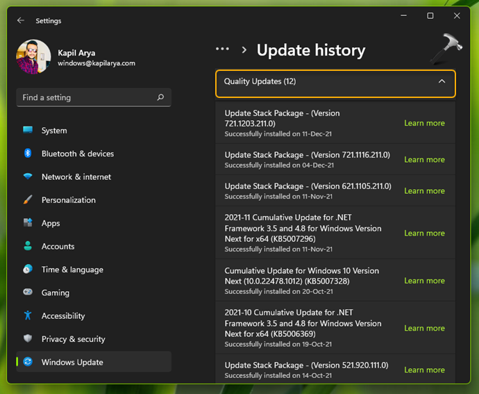
Task: Click the Bluetooth & devices icon
Action: (28, 154)
